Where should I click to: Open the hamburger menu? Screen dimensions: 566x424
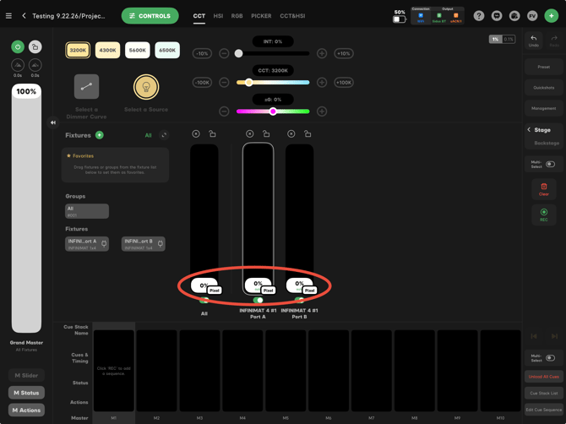(8, 16)
